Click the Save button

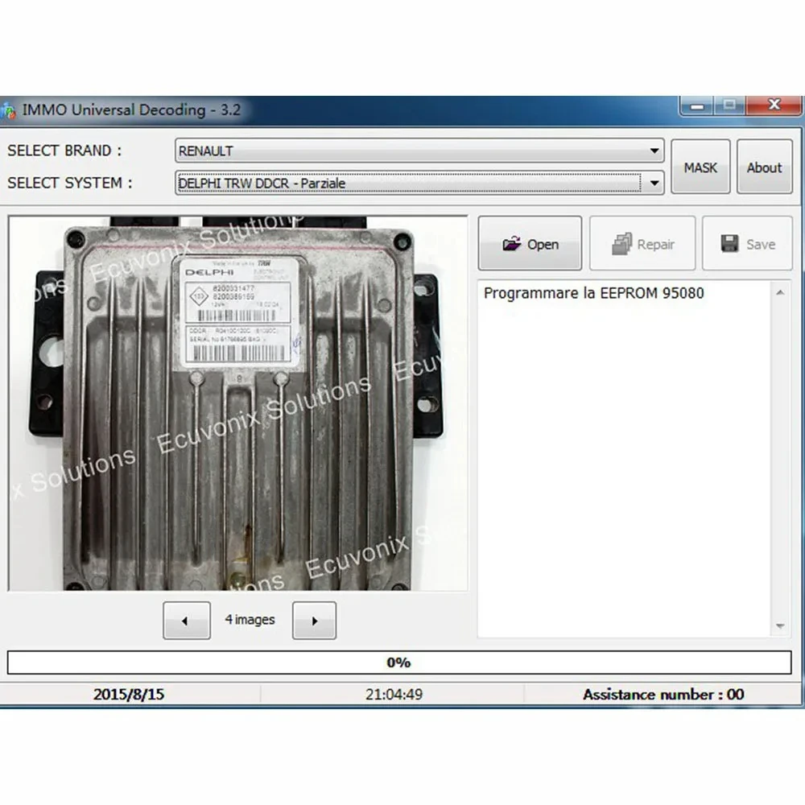(747, 243)
